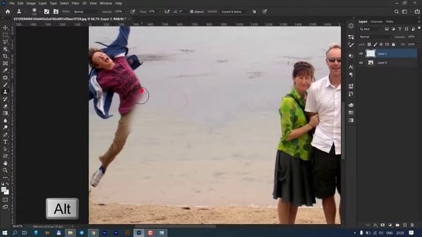Delete the selected layer

click(412, 225)
